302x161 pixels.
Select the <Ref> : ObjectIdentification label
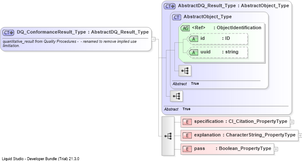coord(226,28)
